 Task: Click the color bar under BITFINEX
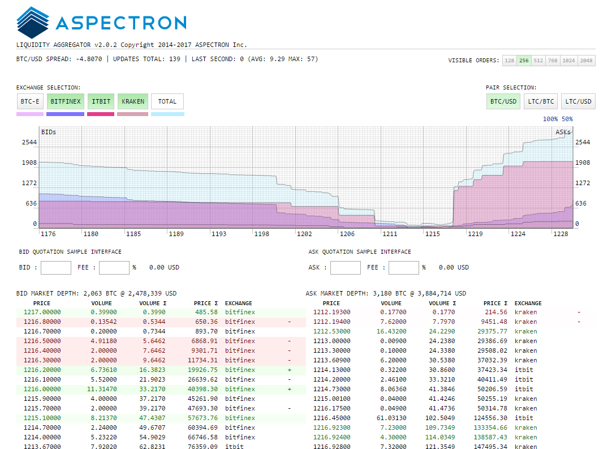[x=65, y=114]
